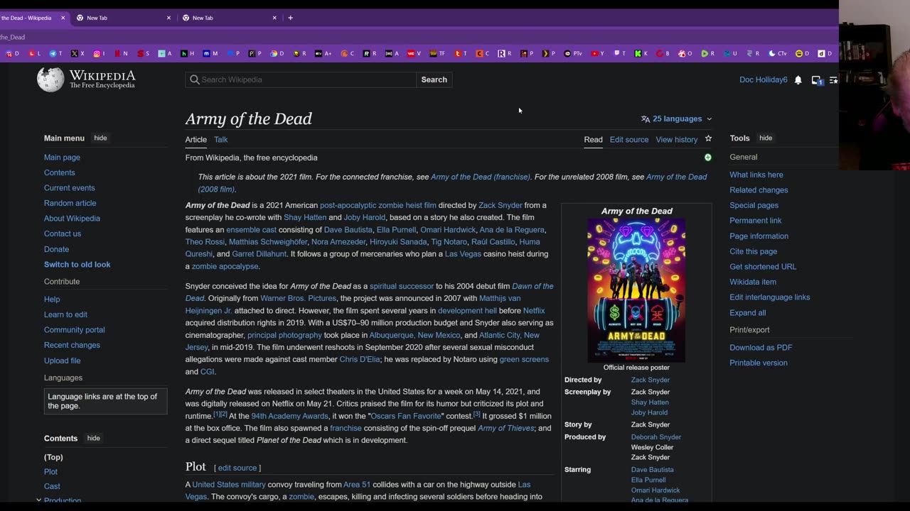
Task: Select the Article tab
Action: (x=196, y=140)
